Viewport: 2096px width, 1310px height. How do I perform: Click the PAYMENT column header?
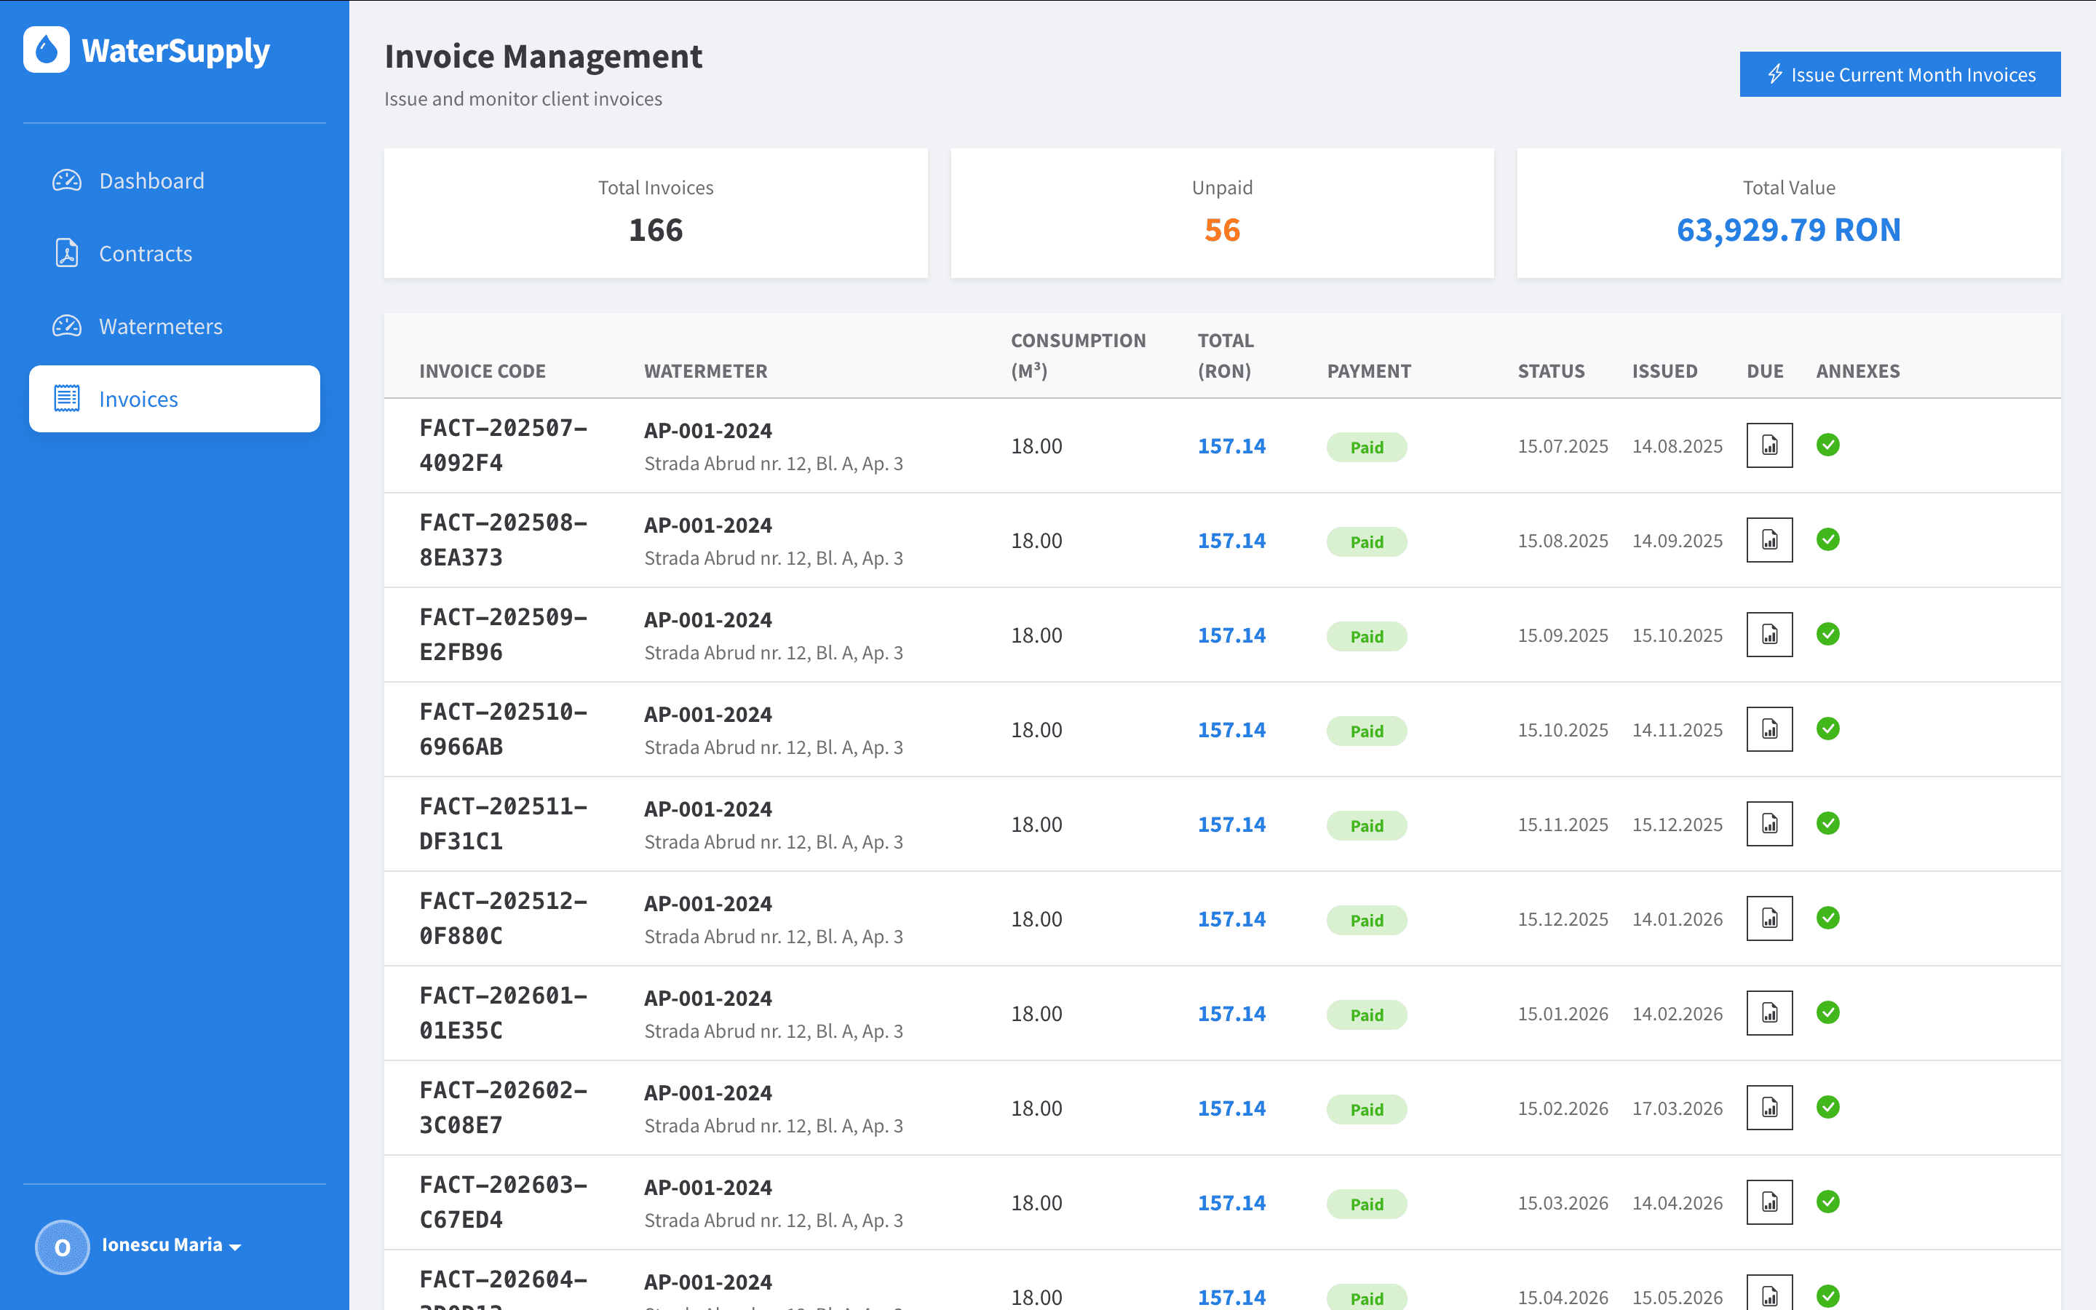tap(1370, 371)
